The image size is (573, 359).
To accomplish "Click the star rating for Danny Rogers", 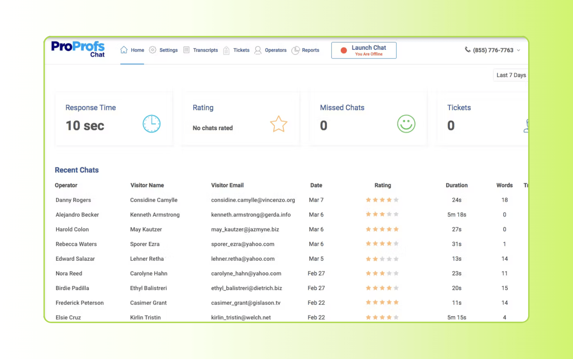I will click(x=382, y=200).
